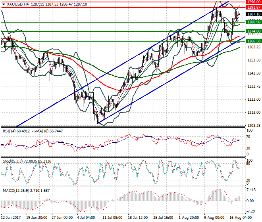Select the 1223.00 price scale value
Viewport: 262px width, 222px height.
254,100
